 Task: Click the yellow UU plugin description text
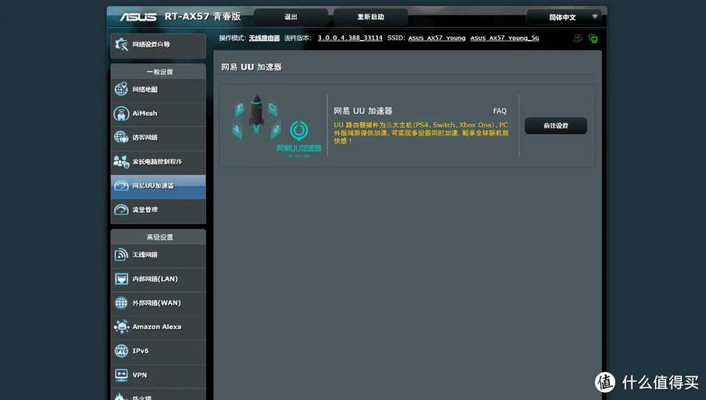point(421,133)
